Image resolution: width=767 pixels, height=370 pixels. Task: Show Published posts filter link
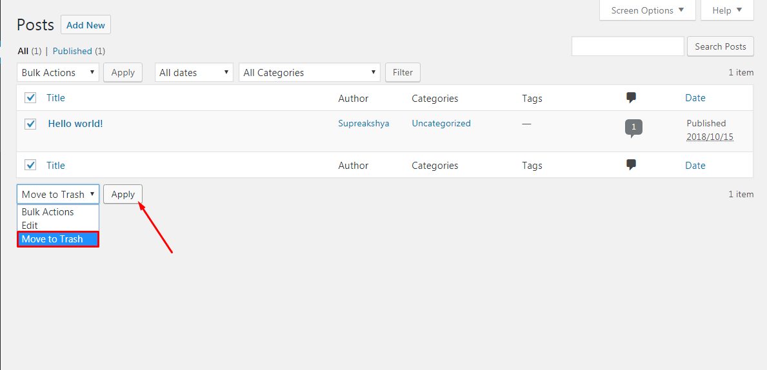tap(72, 51)
